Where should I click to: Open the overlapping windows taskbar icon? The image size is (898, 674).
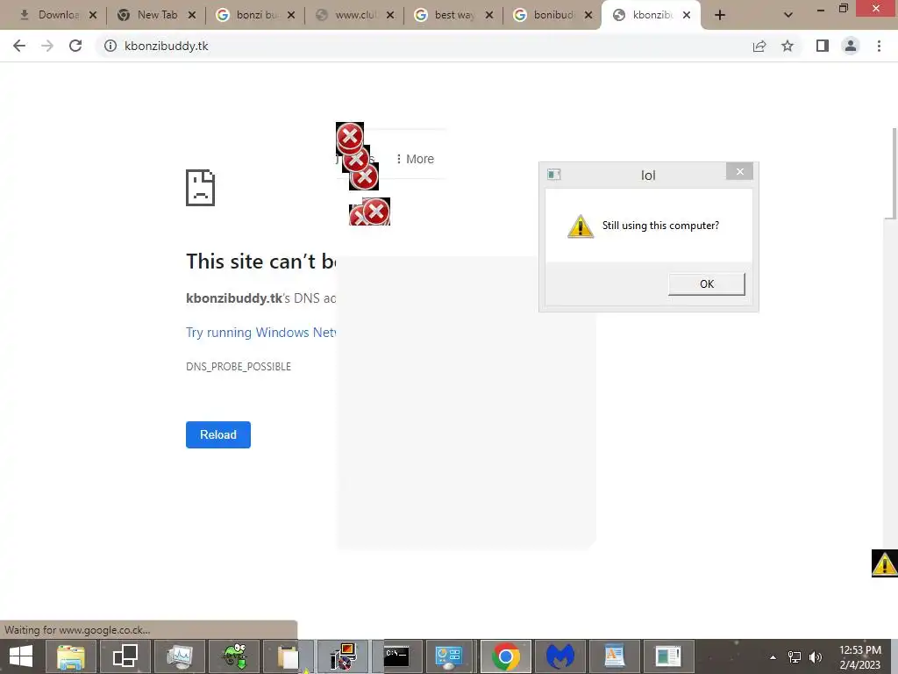click(x=125, y=656)
